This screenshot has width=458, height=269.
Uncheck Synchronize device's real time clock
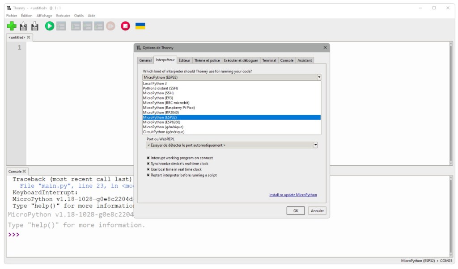tap(148, 164)
